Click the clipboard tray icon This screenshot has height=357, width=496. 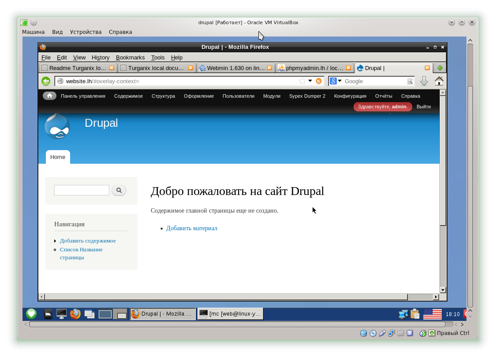pos(415,314)
